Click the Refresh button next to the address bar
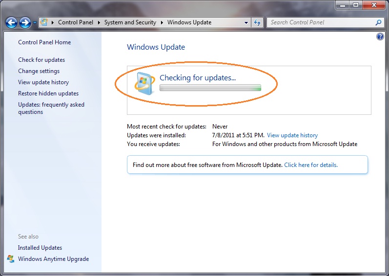This screenshot has width=389, height=276. coord(257,22)
